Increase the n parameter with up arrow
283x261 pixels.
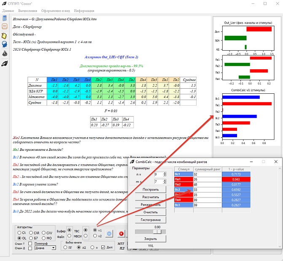[x=164, y=173]
